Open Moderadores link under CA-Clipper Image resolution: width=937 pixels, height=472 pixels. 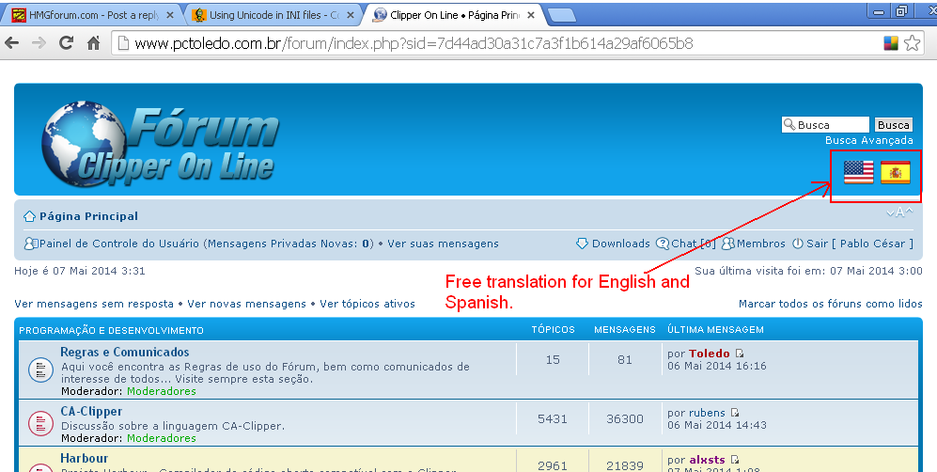[162, 438]
